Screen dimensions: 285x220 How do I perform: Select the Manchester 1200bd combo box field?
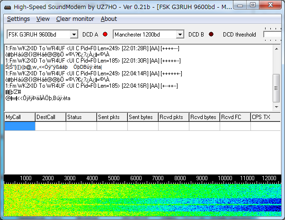tap(149, 35)
